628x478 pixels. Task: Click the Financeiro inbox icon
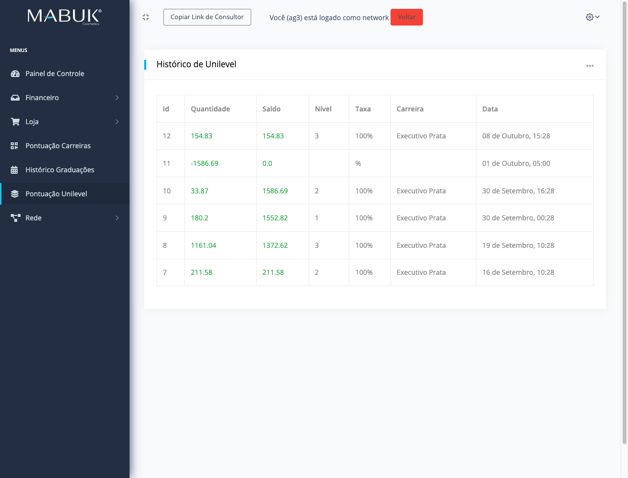click(x=15, y=98)
